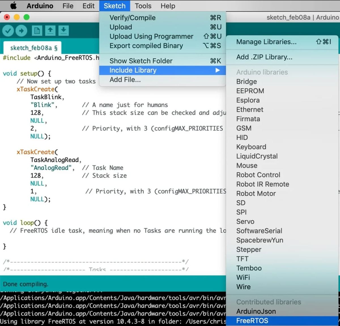Include the LiquidCrystal library
The width and height of the screenshot is (340, 326).
(282, 156)
